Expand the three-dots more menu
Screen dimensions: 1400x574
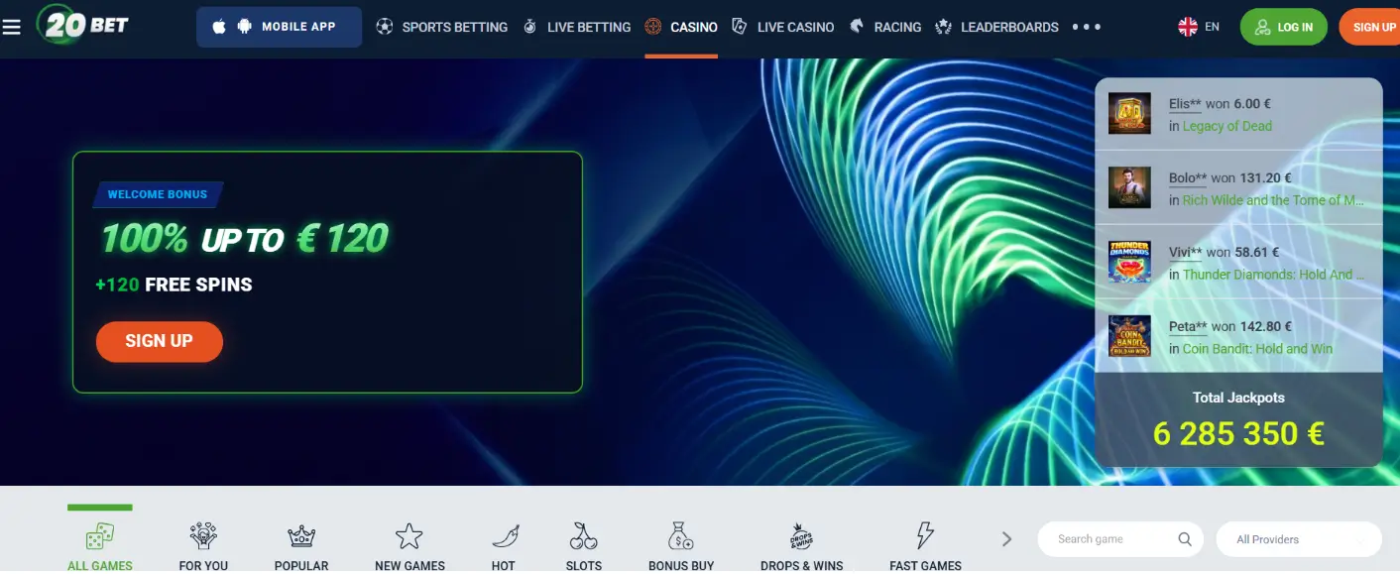1087,27
